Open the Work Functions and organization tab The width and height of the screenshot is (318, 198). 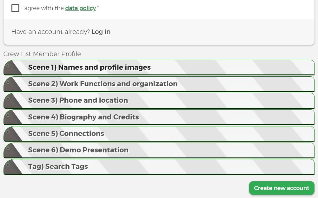click(x=103, y=84)
